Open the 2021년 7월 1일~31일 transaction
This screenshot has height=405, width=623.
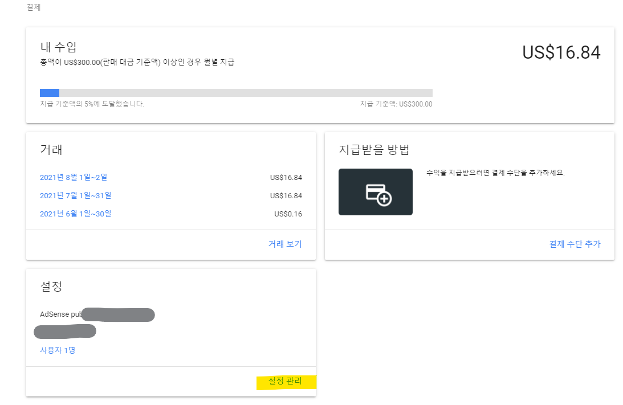pos(76,195)
